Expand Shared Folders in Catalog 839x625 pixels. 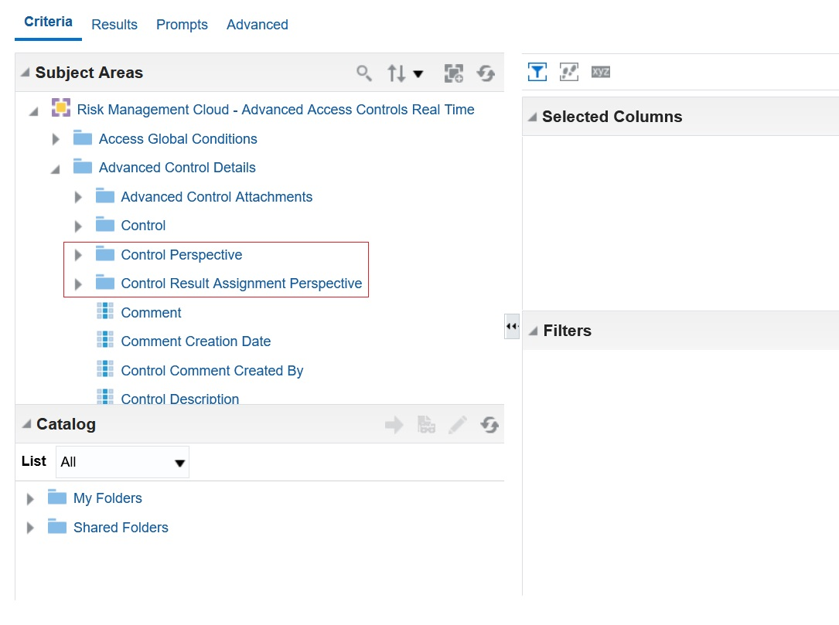[31, 528]
